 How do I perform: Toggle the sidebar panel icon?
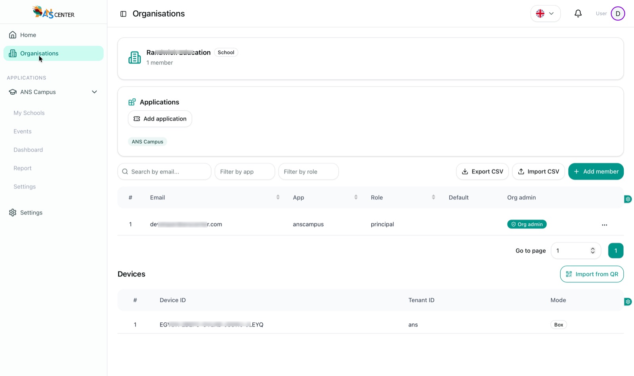(x=123, y=14)
